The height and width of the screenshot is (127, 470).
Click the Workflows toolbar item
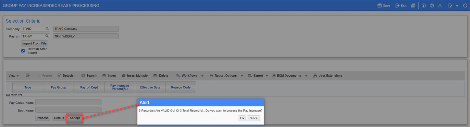(x=187, y=76)
